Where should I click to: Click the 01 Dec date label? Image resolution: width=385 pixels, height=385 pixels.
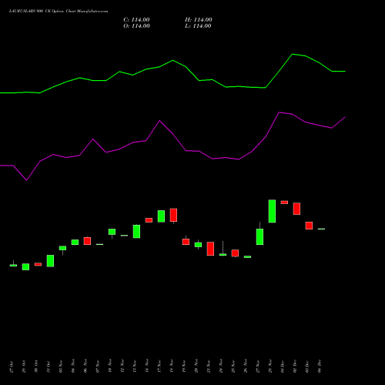(x=283, y=366)
